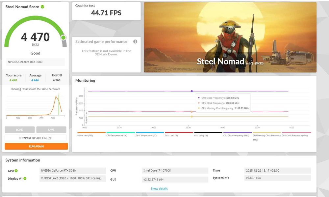
Task: Toggle the CPU Utility (%) legend entry
Action: coord(208,134)
